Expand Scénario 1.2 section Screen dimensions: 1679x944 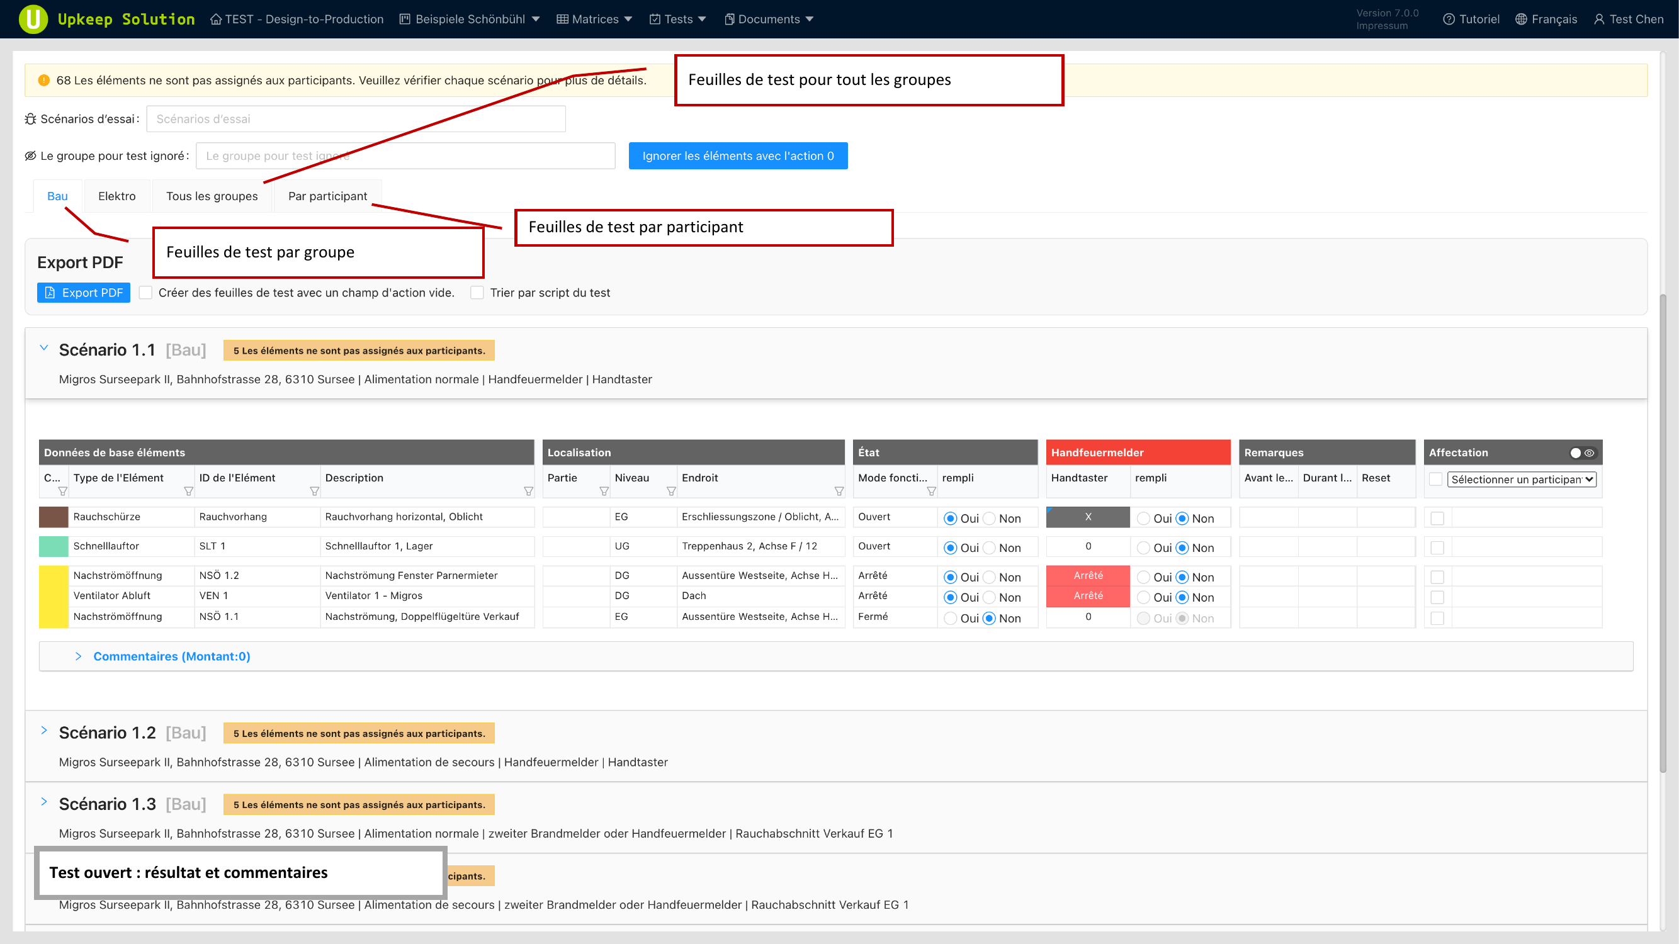click(43, 730)
